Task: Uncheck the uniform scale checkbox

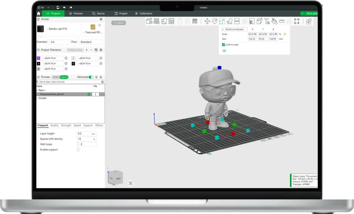Action: pos(223,45)
